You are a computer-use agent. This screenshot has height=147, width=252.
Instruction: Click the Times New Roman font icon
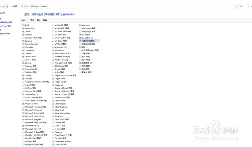coord(53,141)
